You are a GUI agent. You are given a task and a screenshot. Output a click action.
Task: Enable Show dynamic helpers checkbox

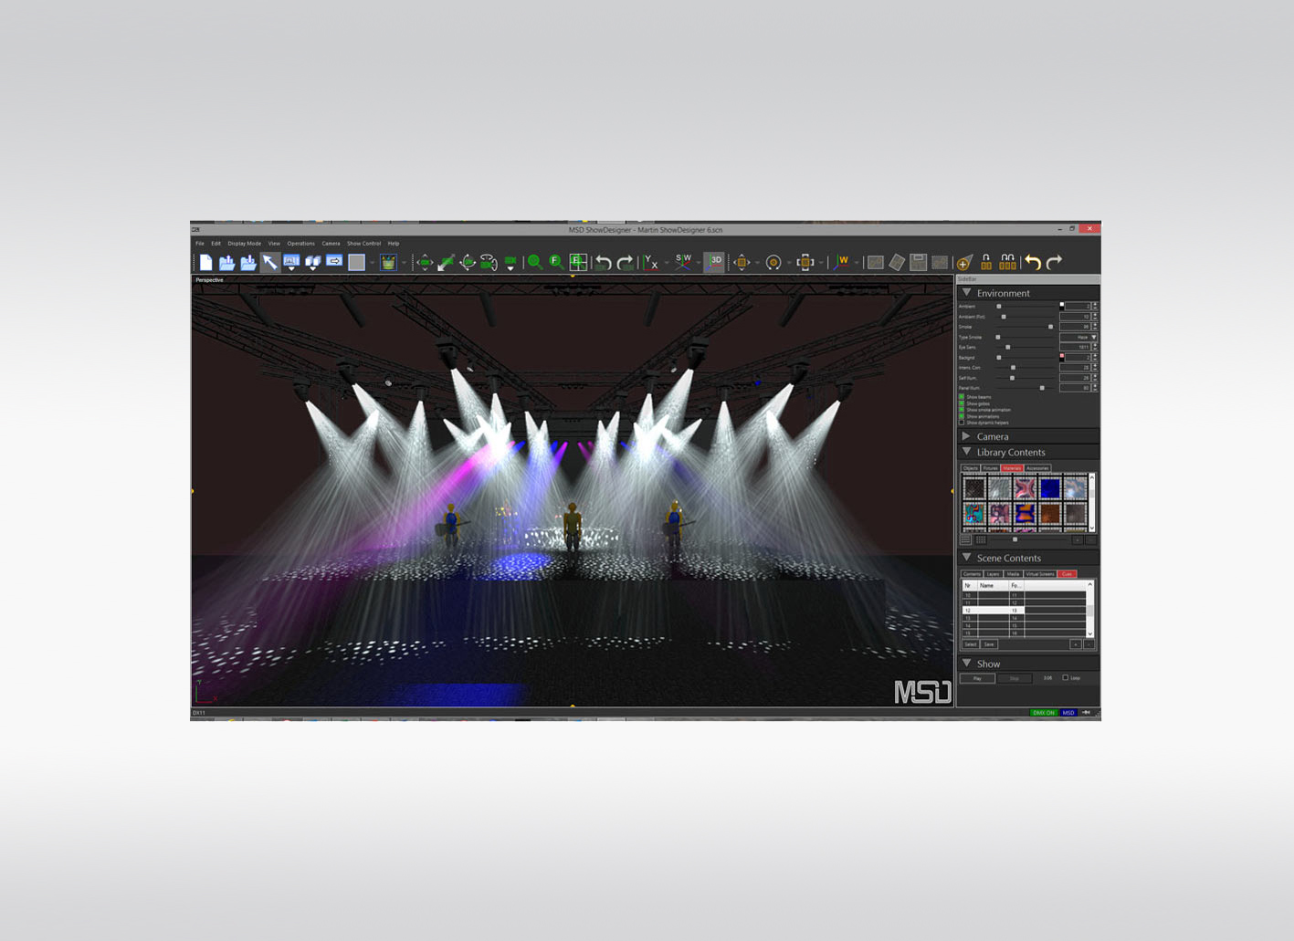click(x=962, y=423)
